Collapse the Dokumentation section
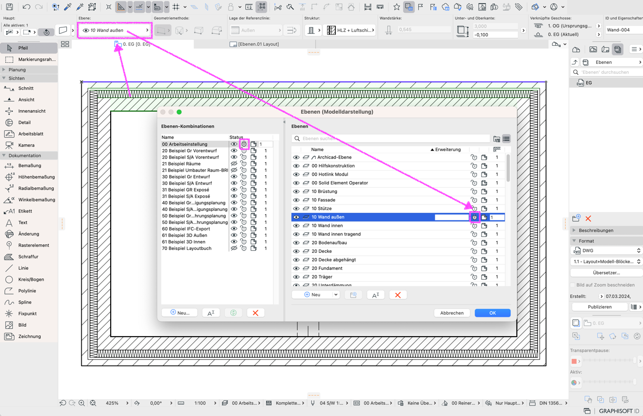This screenshot has height=416, width=643. click(x=4, y=156)
